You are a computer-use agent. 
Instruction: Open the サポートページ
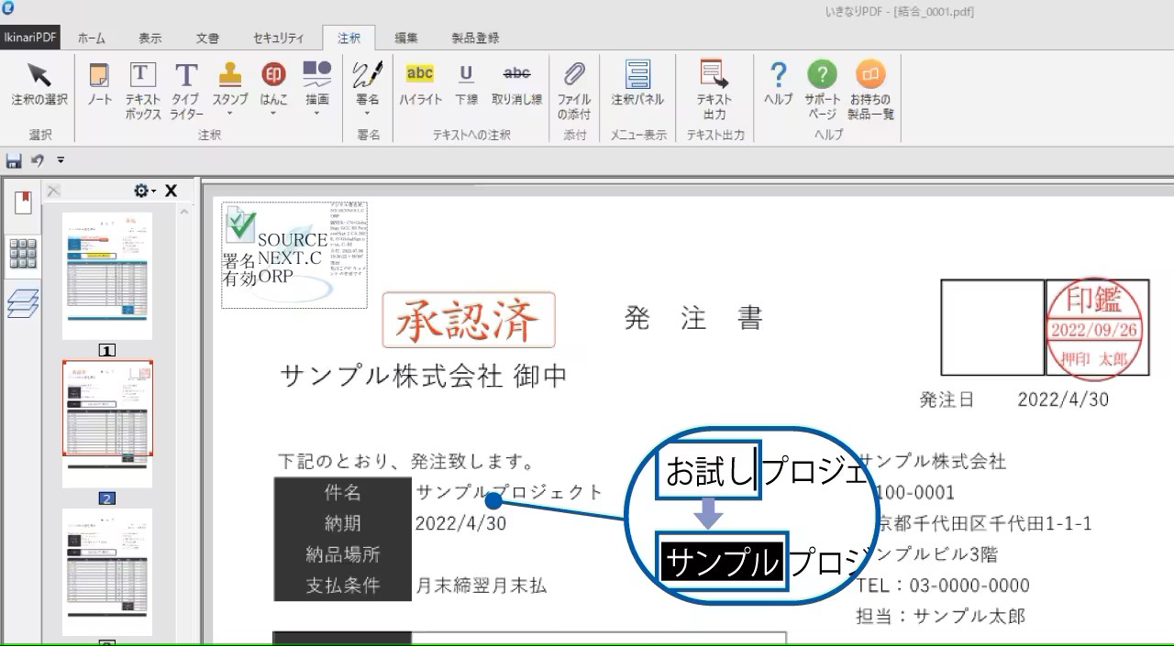[822, 87]
